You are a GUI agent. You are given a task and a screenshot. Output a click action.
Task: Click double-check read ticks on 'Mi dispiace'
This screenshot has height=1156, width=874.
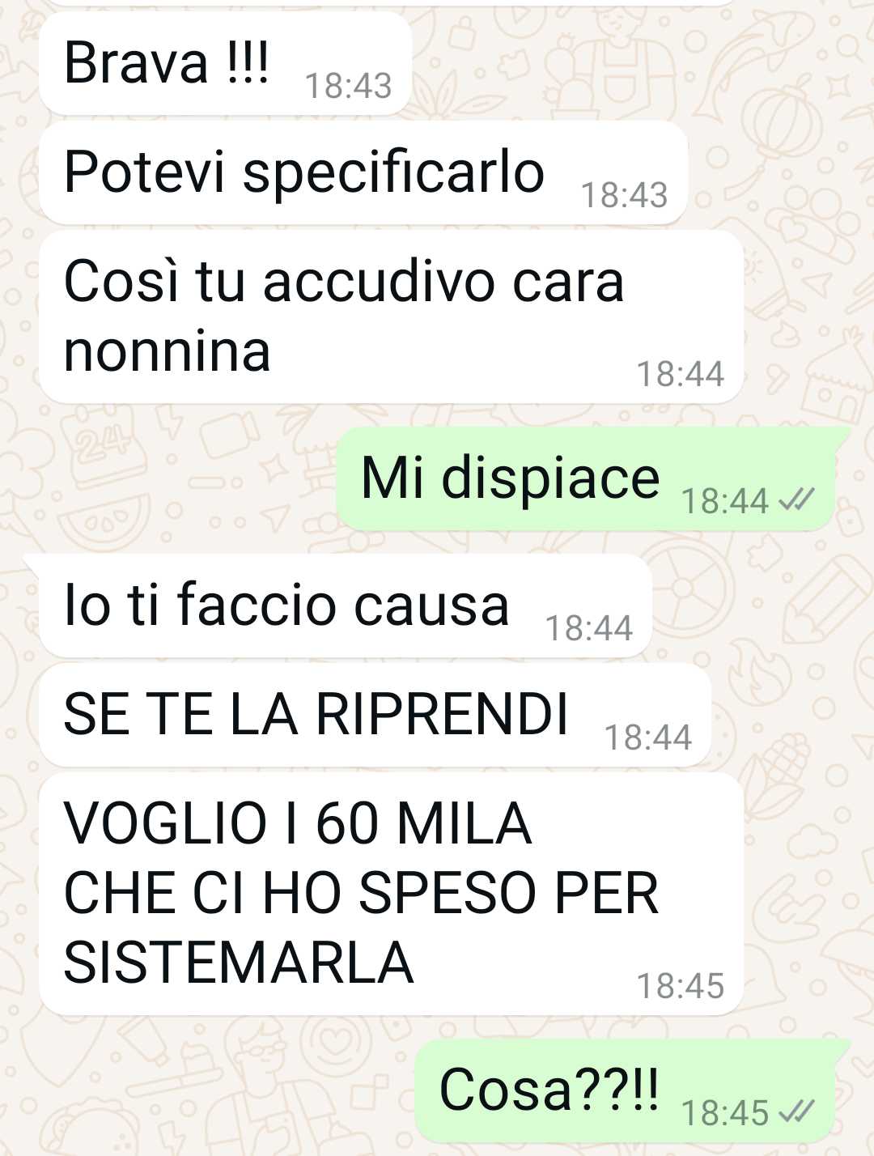click(x=796, y=501)
